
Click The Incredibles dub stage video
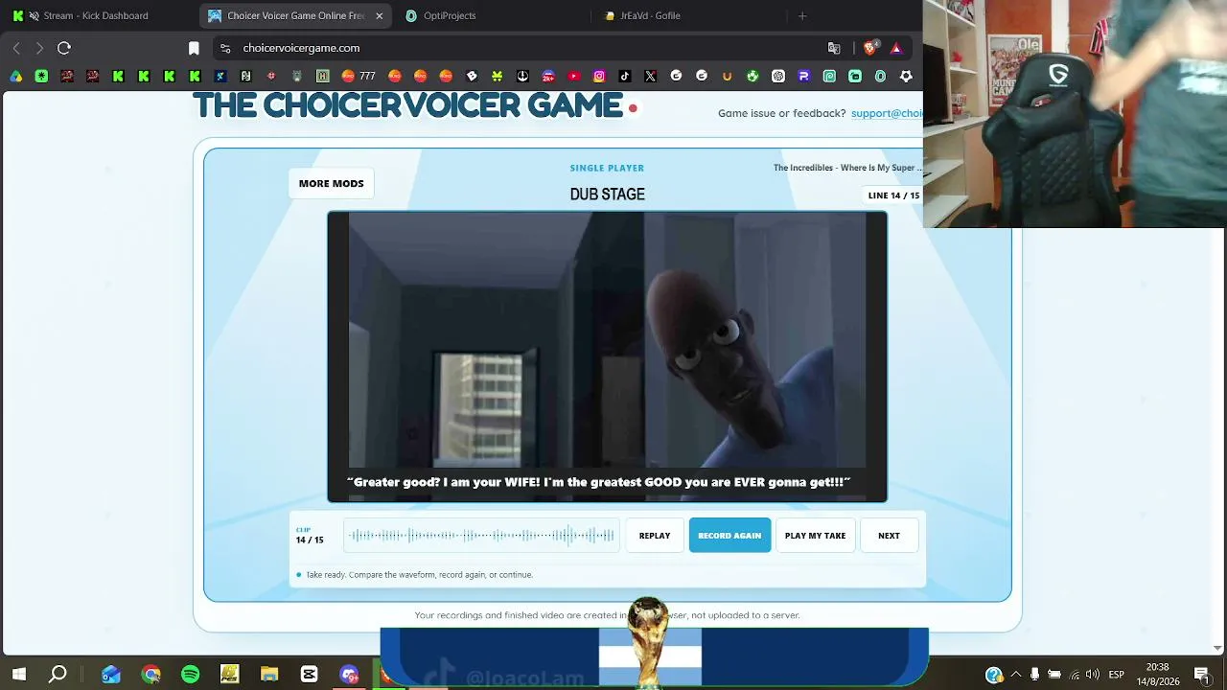[x=607, y=356]
